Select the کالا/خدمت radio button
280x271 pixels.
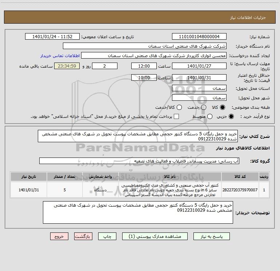coord(179,107)
